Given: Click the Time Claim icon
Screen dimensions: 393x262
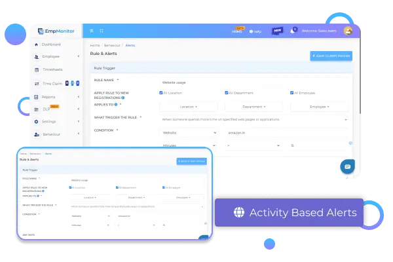Looking at the screenshot, I should 37,84.
